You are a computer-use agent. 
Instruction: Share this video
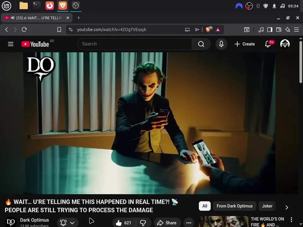click(x=167, y=223)
